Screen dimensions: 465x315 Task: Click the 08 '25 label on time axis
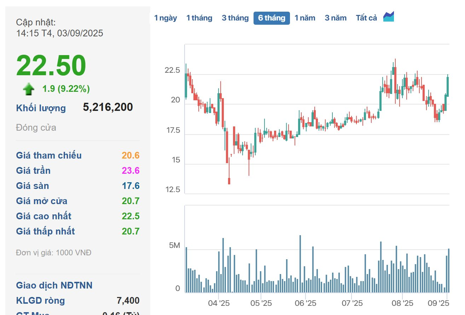click(402, 303)
